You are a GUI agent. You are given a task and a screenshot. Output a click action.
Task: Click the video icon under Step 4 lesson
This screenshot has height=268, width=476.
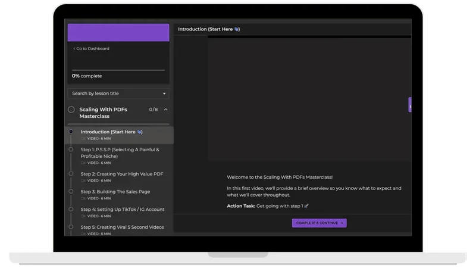(x=83, y=216)
